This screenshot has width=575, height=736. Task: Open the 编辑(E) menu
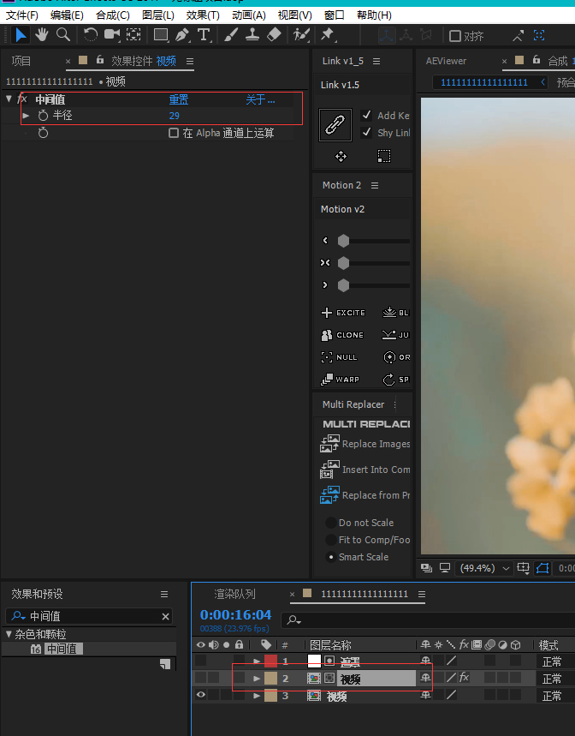click(x=67, y=15)
